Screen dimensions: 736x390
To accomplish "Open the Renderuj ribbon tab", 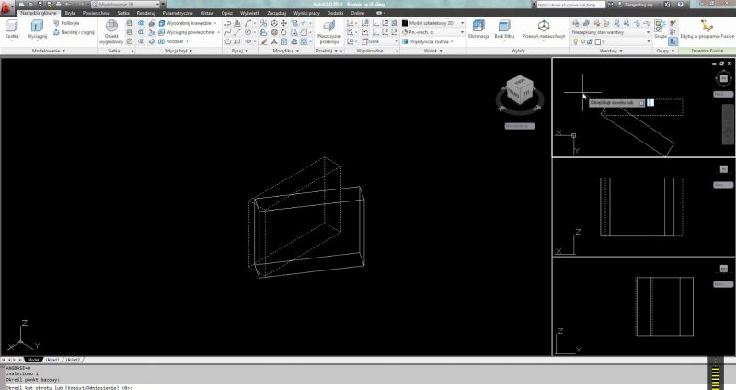I will (145, 14).
